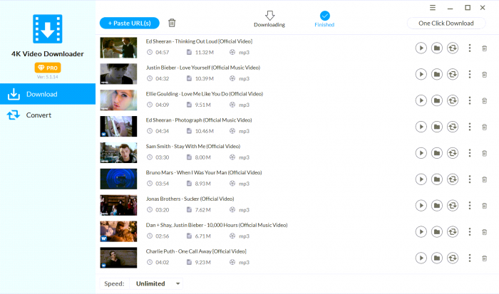Open the hamburger menu in title bar
Viewport: 499px width, 294px height.
(x=433, y=7)
